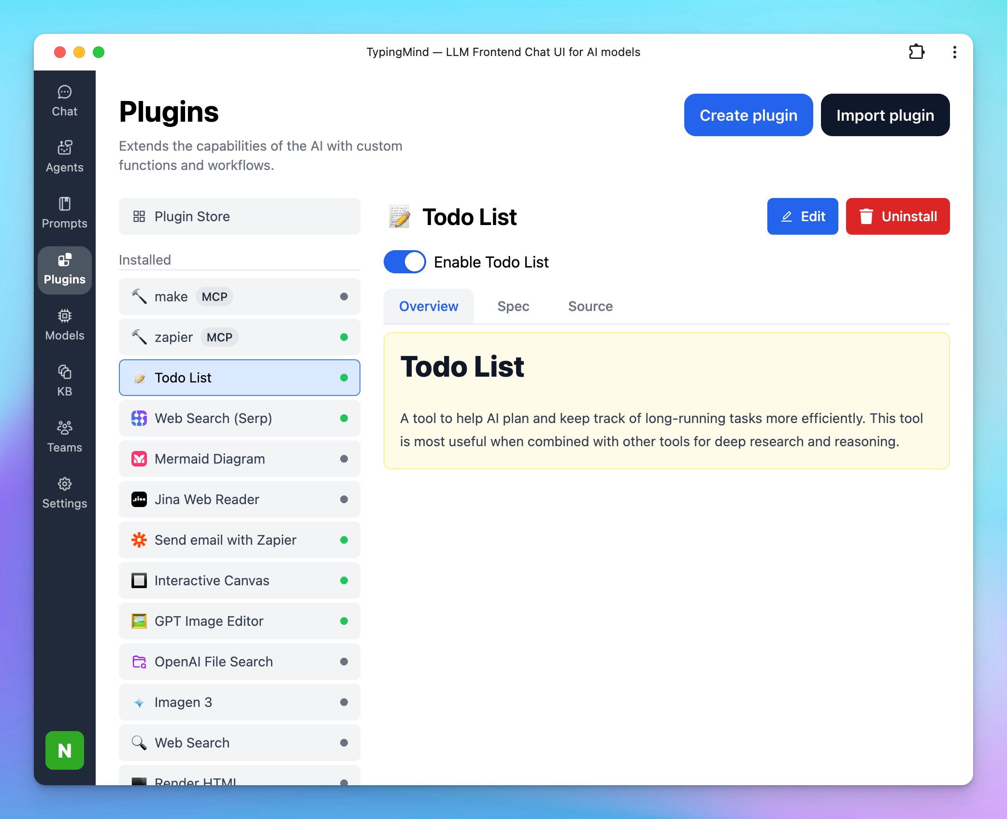Switch to the Source tab
This screenshot has width=1007, height=819.
590,306
